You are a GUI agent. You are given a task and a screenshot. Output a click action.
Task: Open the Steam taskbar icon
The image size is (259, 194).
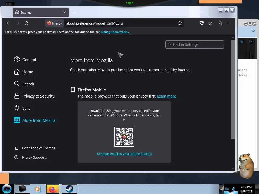click(x=69, y=189)
